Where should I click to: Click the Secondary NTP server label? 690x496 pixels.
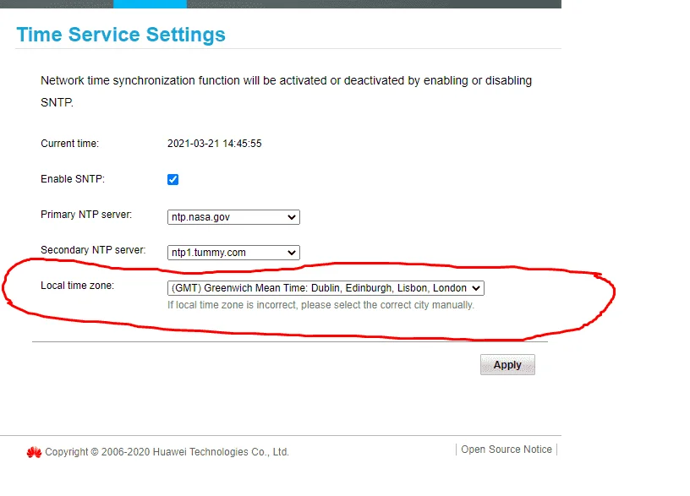point(93,250)
